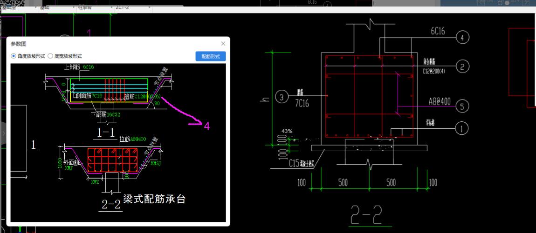Edit the 拉筋 value A8@400 in the dialog

point(138,139)
